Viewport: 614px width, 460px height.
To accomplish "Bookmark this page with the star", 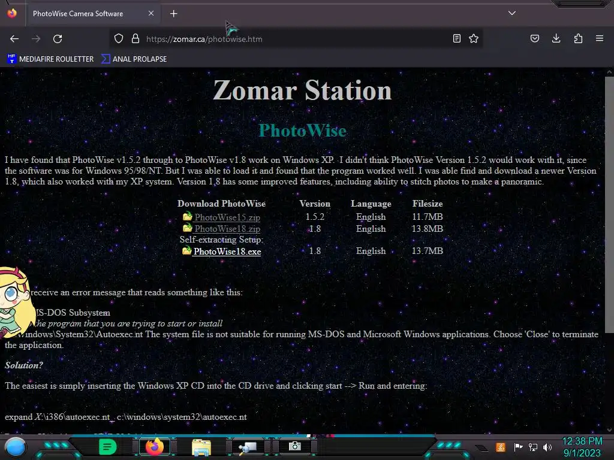I will pyautogui.click(x=474, y=38).
